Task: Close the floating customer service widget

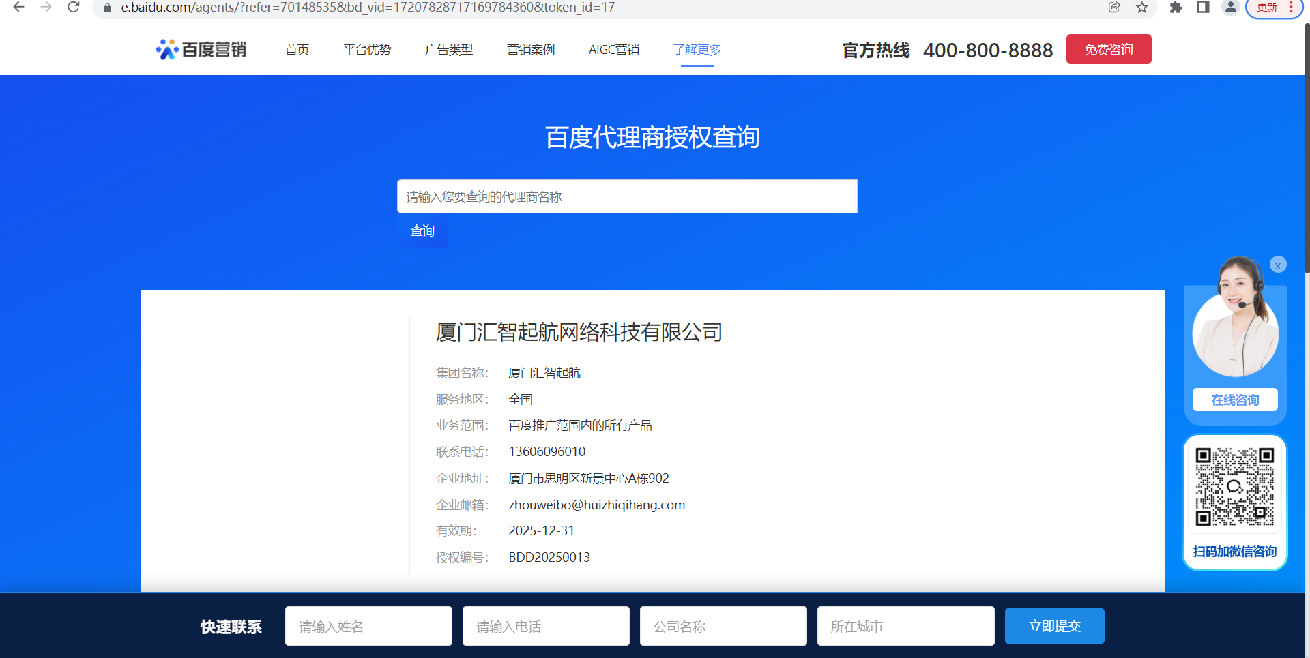Action: 1278,265
